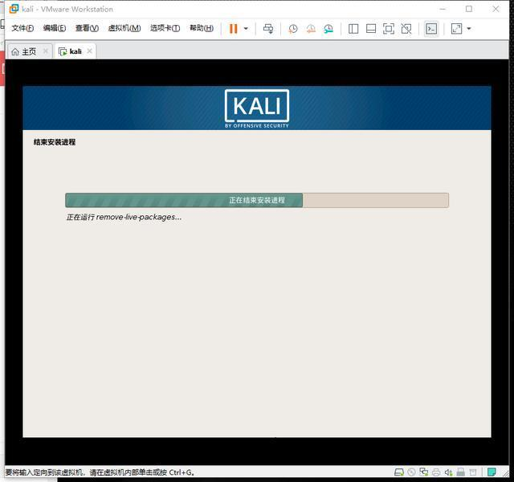
Task: Minimize the VMware Workstation window
Action: pyautogui.click(x=443, y=9)
